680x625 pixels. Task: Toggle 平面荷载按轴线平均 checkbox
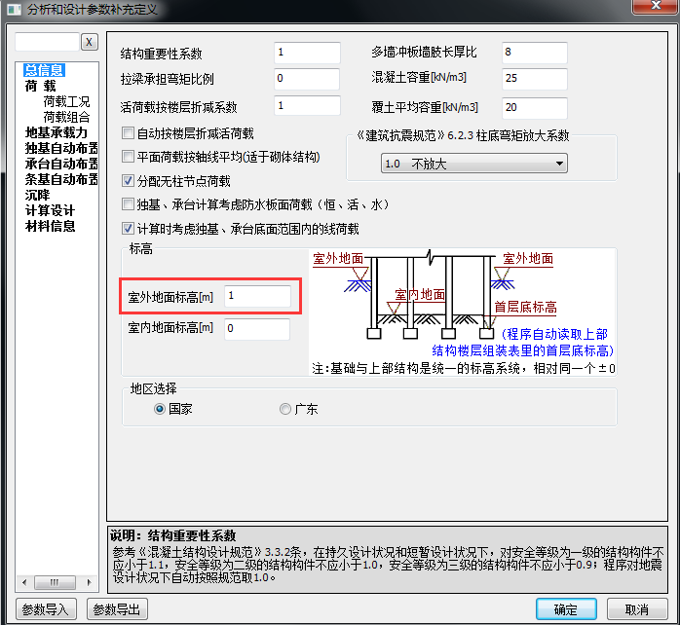tap(128, 156)
